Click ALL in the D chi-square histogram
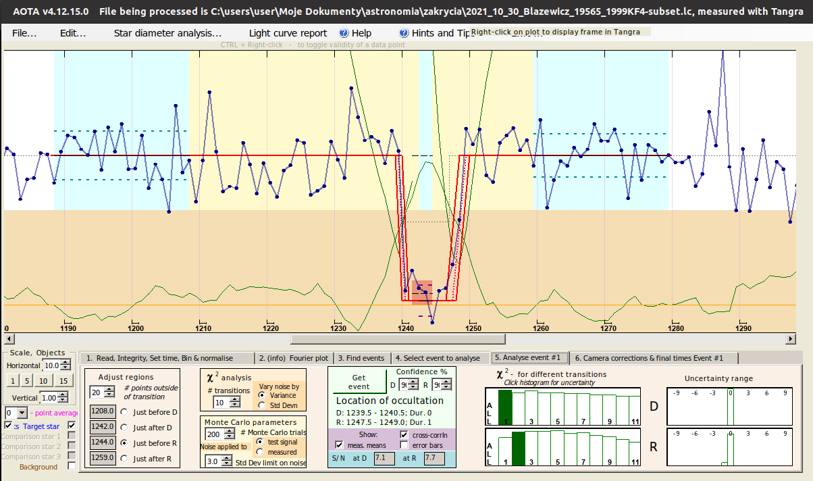Screen dimensions: 813x481 490,413
